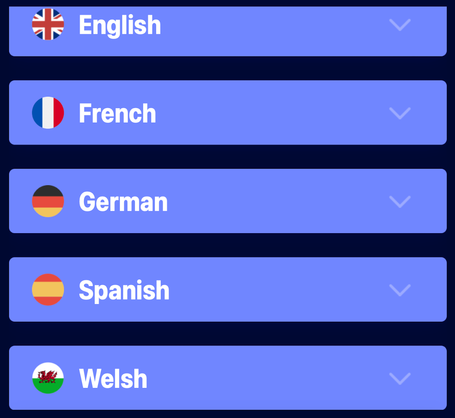Expand the French section chevron
The height and width of the screenshot is (418, 455).
click(400, 113)
